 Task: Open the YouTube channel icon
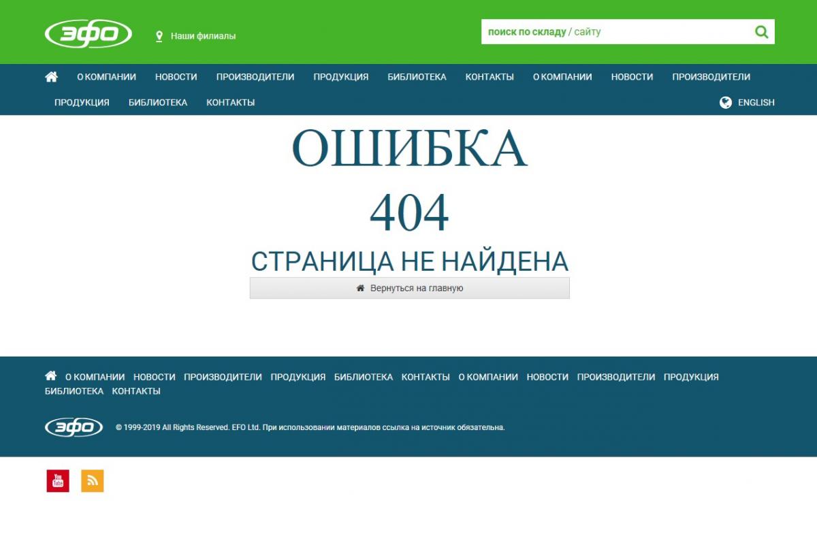tap(58, 480)
